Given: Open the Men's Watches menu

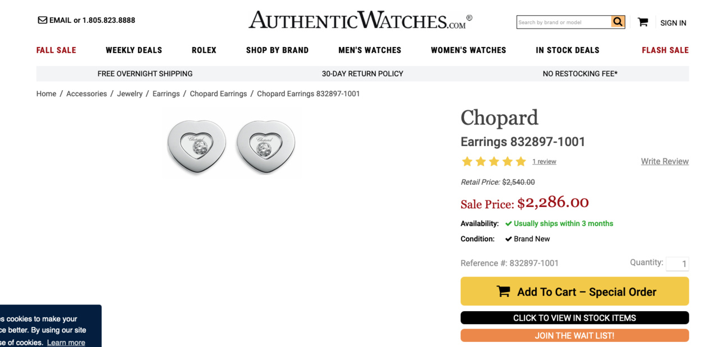Looking at the screenshot, I should click(370, 50).
